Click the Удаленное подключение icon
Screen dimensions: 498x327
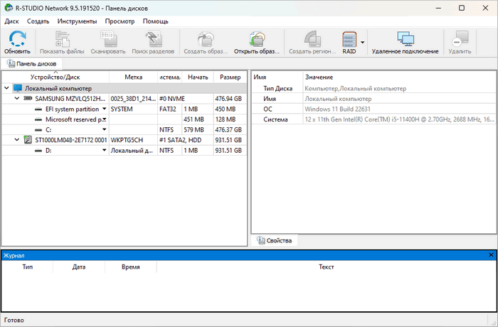405,39
